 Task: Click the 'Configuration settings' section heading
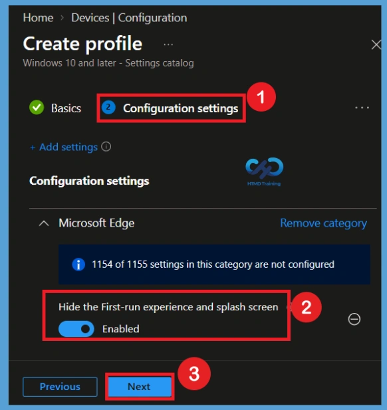[89, 181]
